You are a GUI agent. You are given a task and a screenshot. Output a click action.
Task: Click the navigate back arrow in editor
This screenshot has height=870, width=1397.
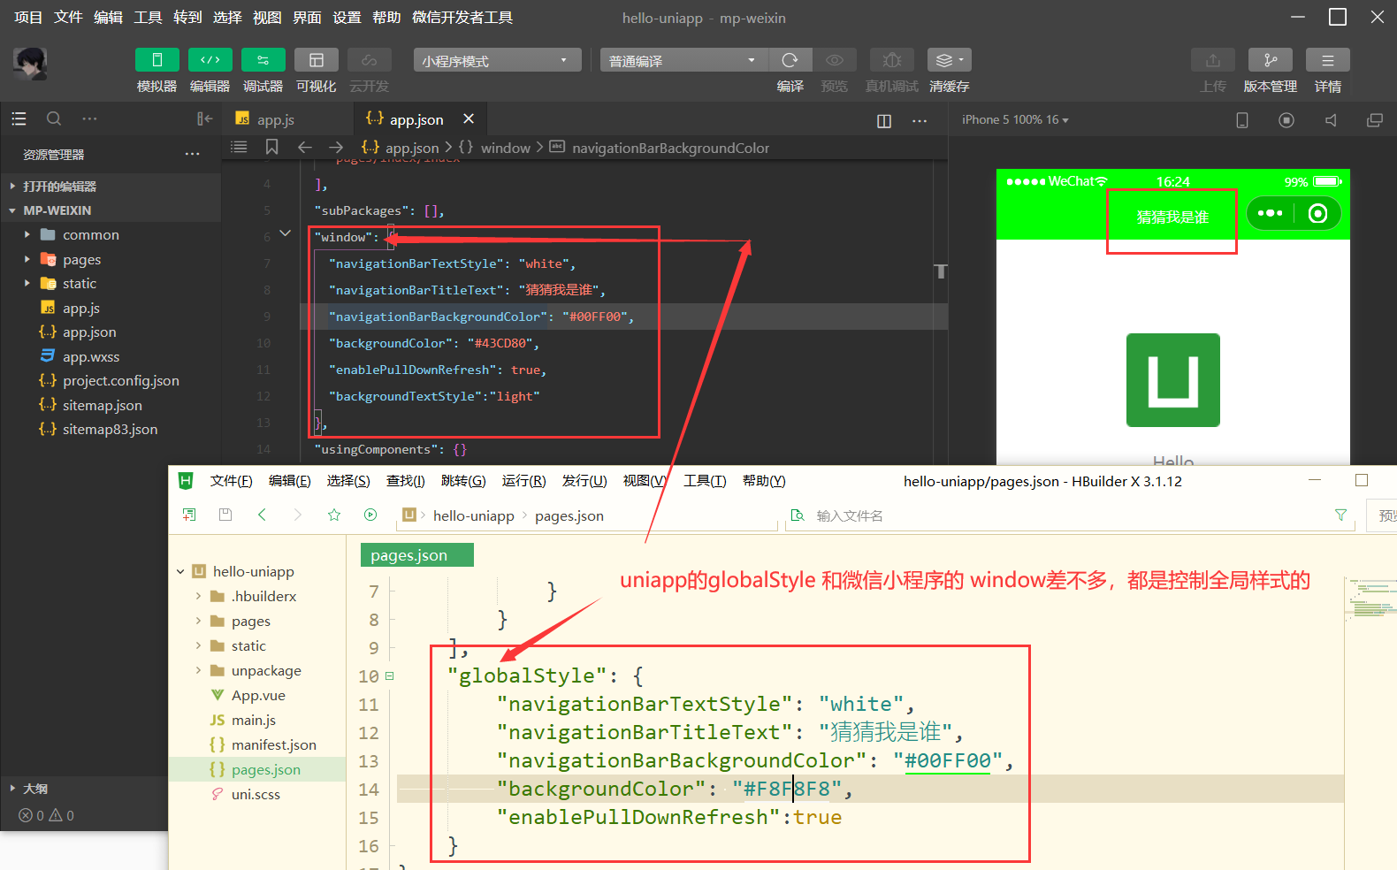point(305,147)
